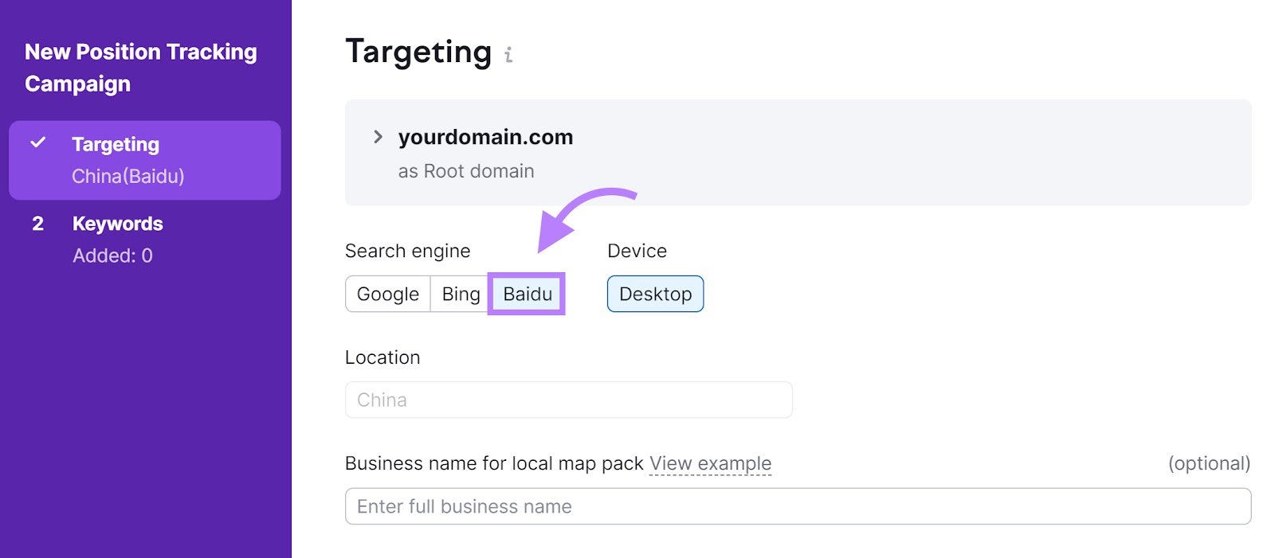
Task: Expand the yourdomain.com domain chevron
Action: tap(378, 137)
